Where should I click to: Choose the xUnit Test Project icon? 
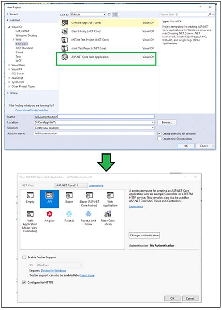pos(65,48)
